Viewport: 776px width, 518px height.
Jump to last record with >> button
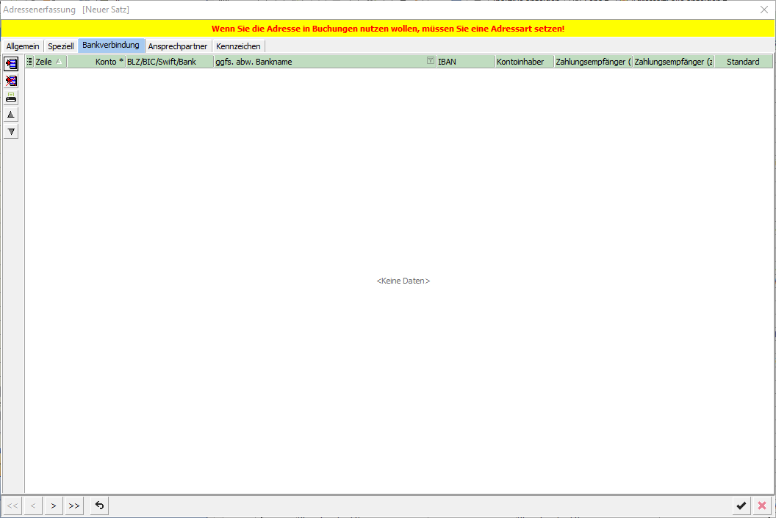click(74, 506)
